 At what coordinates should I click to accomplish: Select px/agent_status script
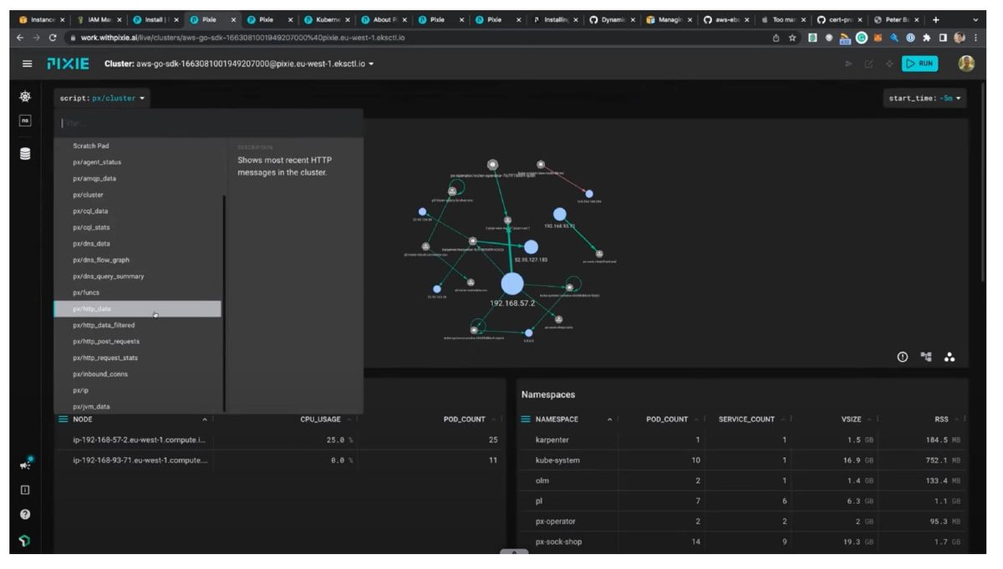point(138,162)
